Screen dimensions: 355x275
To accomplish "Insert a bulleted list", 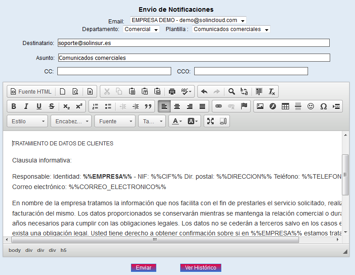I will pos(108,106).
